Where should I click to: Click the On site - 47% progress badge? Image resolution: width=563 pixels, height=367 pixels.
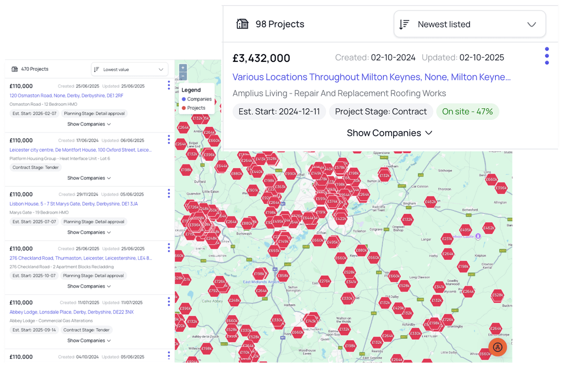pos(467,111)
